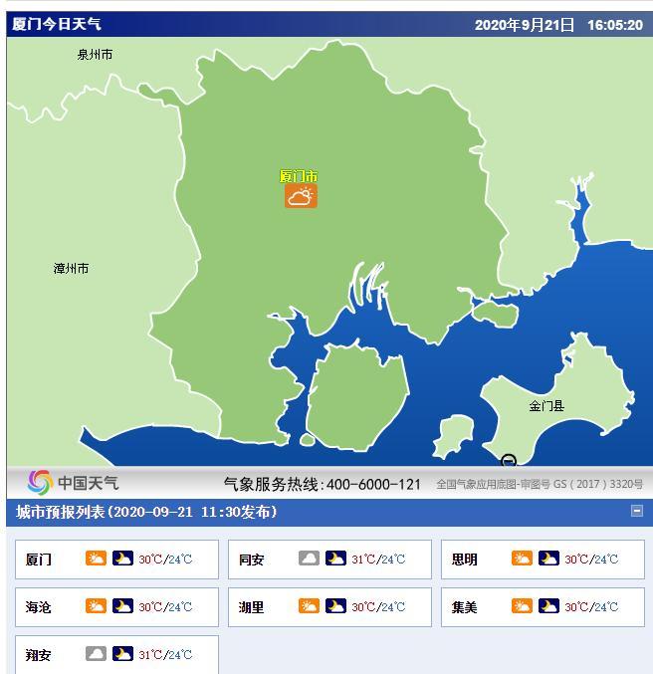653x674 pixels.
Task: Click the date 2020年9月21日 in the header
Action: pyautogui.click(x=525, y=25)
